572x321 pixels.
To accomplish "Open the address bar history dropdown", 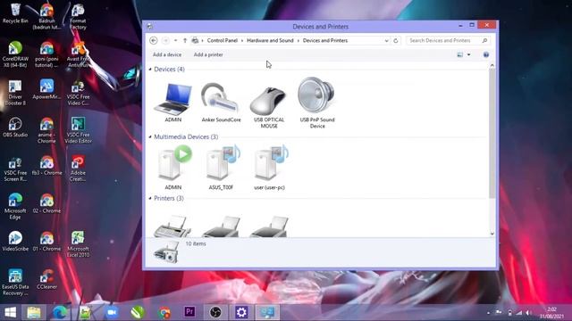I will 386,41.
